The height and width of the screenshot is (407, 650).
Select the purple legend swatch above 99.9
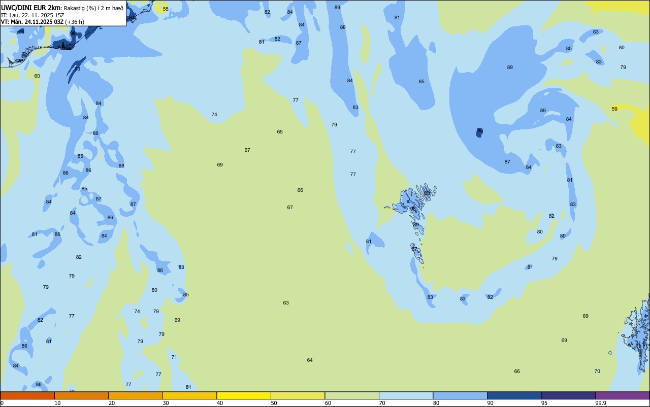pos(623,395)
